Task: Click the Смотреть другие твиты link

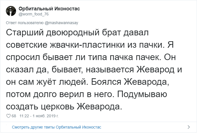Action: (x=56, y=127)
